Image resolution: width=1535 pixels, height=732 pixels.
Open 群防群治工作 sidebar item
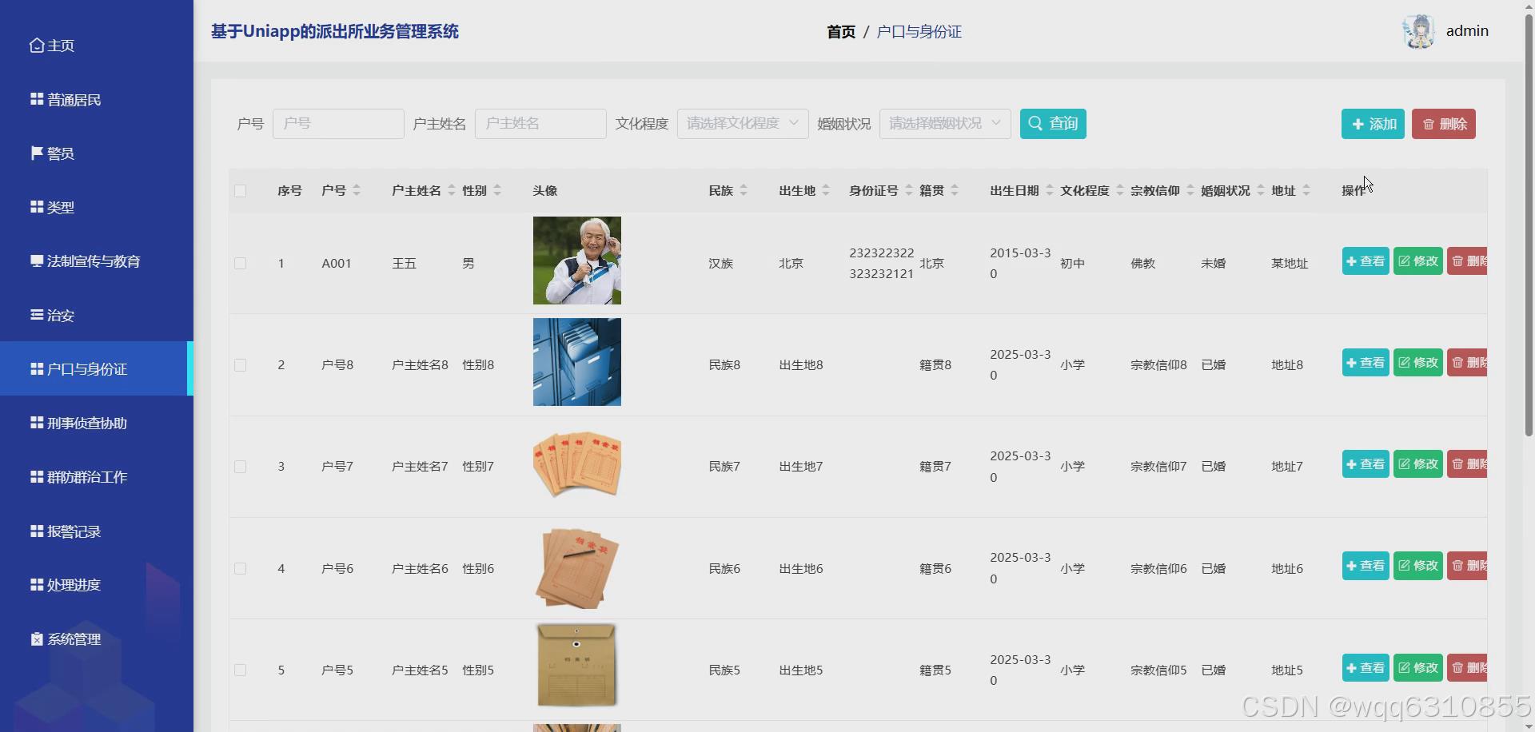tap(96, 477)
